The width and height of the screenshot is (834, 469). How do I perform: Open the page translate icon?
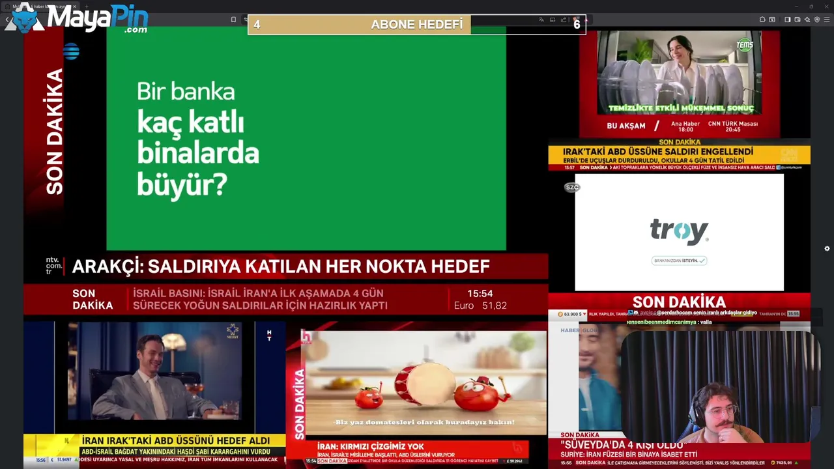(x=541, y=20)
